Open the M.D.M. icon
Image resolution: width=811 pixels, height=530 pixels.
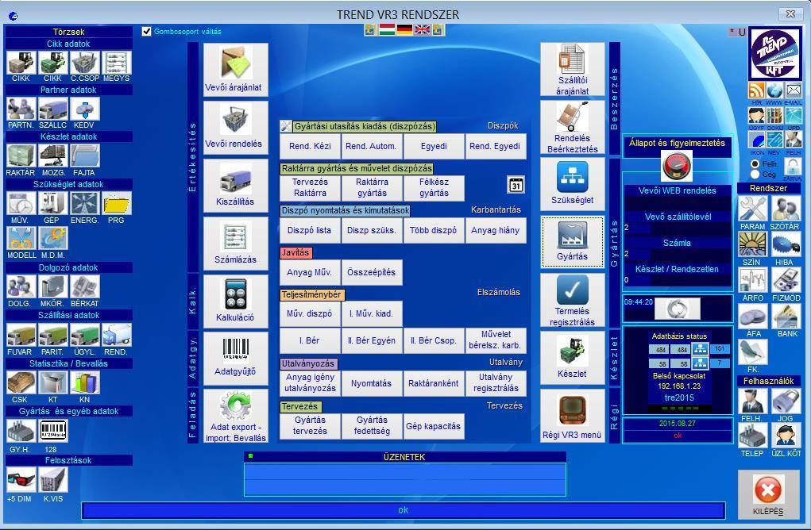coord(52,239)
